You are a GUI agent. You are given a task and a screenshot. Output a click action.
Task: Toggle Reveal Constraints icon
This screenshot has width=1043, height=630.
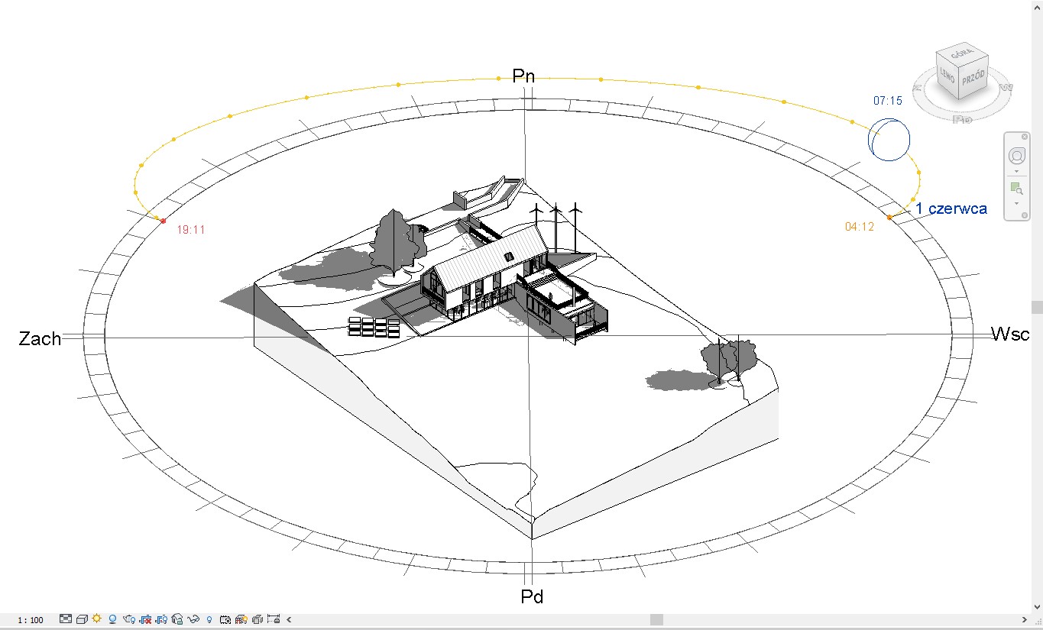tap(274, 619)
